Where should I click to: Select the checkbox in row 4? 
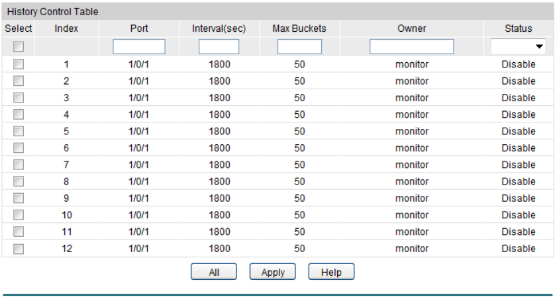[x=19, y=114]
